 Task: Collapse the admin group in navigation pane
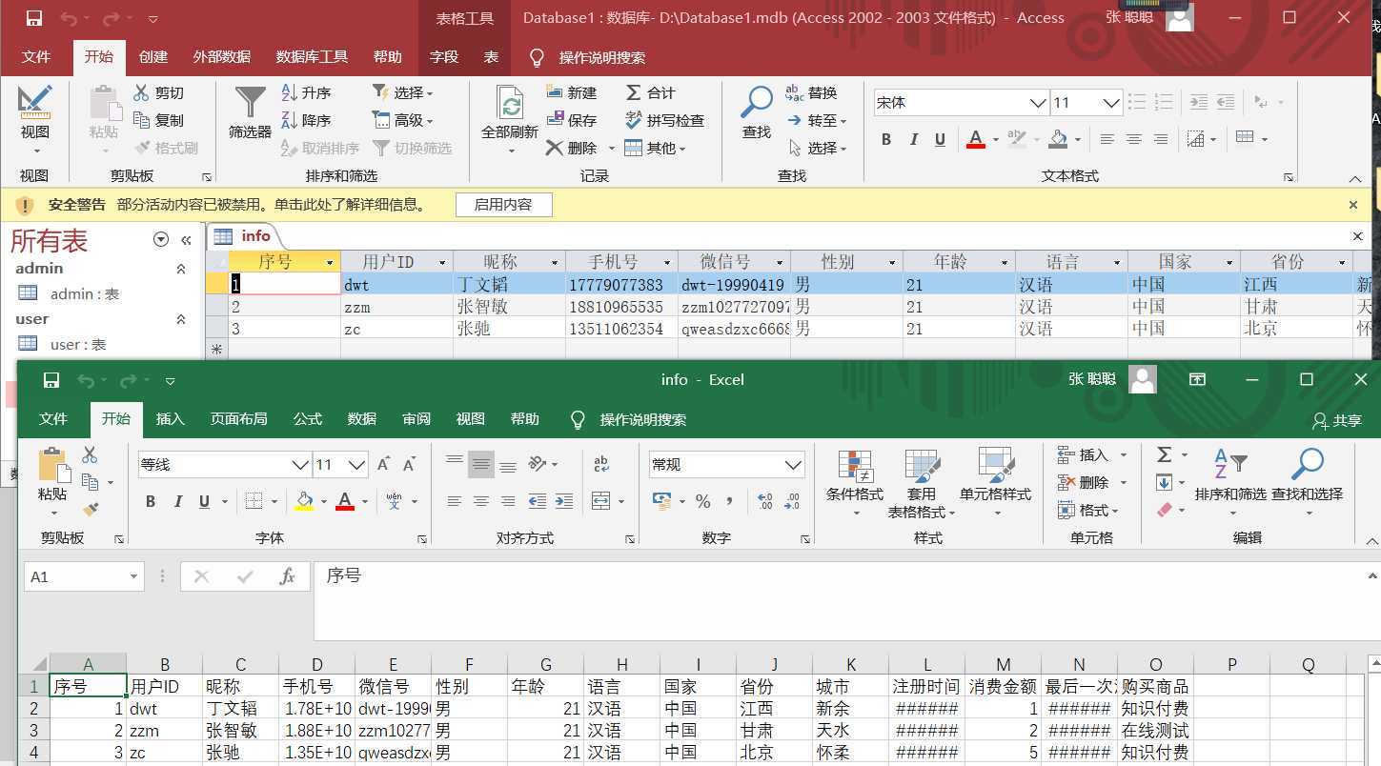(x=181, y=269)
